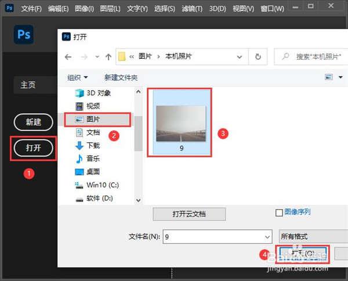The height and width of the screenshot is (281, 348).
Task: Open the 图层(L) menu
Action: pyautogui.click(x=110, y=9)
